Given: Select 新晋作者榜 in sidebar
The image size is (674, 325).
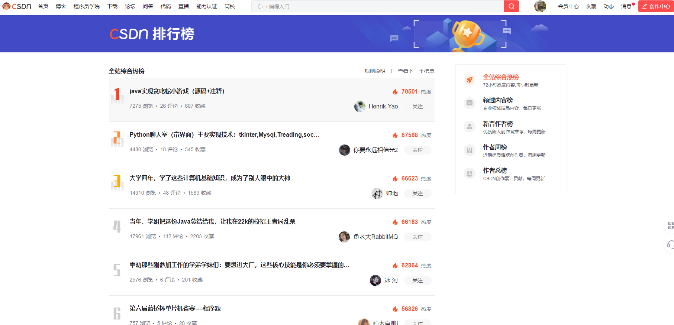Looking at the screenshot, I should pyautogui.click(x=498, y=124).
